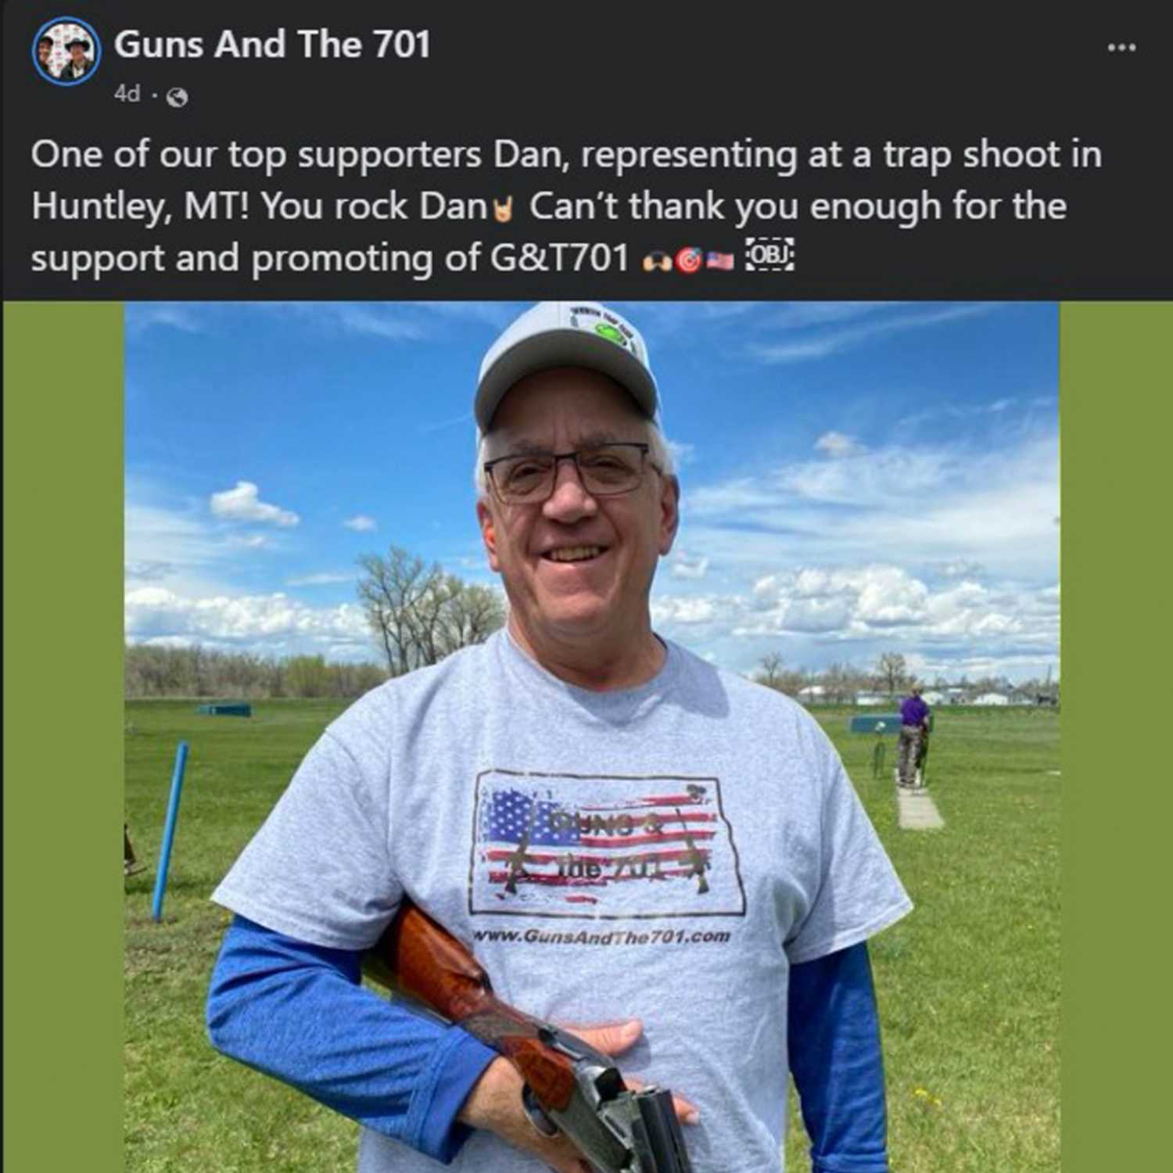
Task: Click the green bar right of photo
Action: pos(1116,737)
